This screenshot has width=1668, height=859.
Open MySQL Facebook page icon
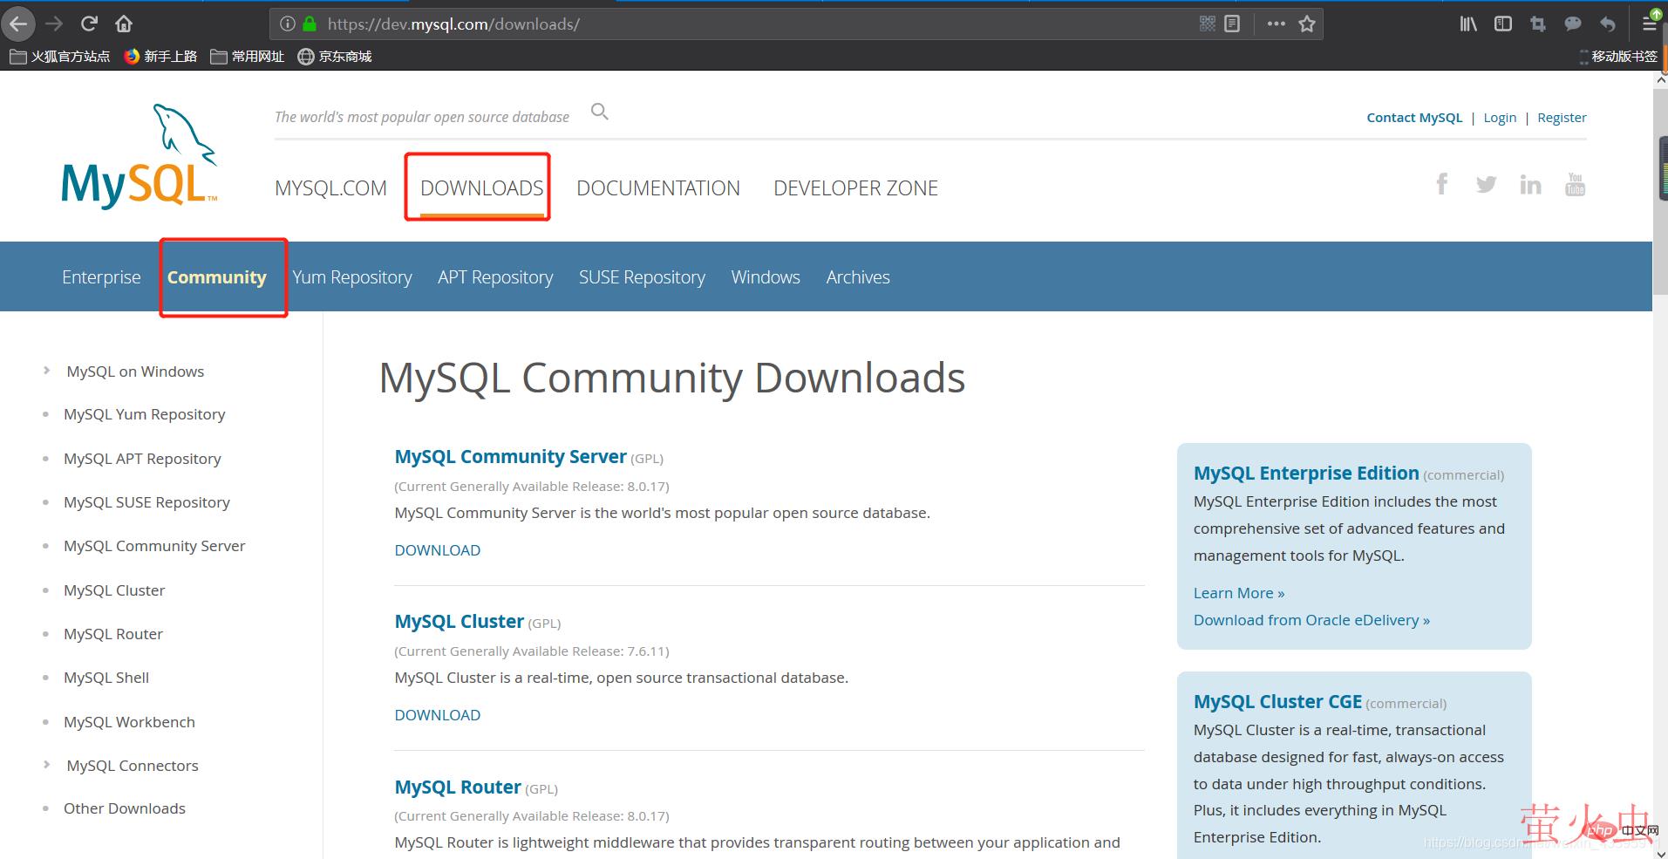(x=1442, y=184)
